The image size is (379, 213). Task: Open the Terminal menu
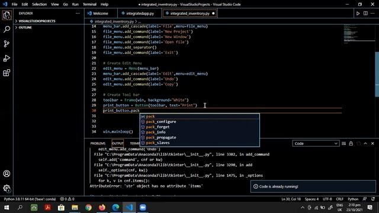coord(89,4)
